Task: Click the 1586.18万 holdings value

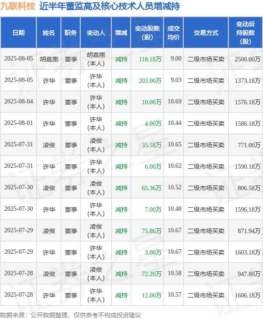Action: pyautogui.click(x=248, y=124)
